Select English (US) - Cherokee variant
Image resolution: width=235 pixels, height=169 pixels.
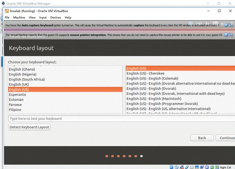click(x=180, y=73)
